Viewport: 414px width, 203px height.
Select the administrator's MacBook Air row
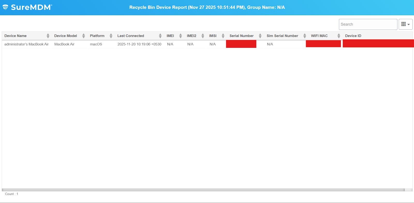tap(26, 44)
